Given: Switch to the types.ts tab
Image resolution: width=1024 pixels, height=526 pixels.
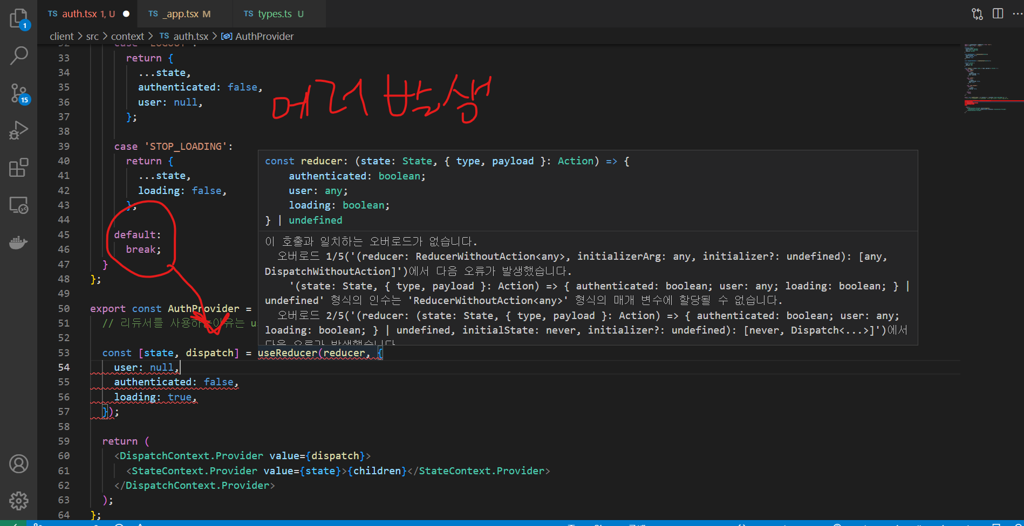Looking at the screenshot, I should click(x=279, y=14).
